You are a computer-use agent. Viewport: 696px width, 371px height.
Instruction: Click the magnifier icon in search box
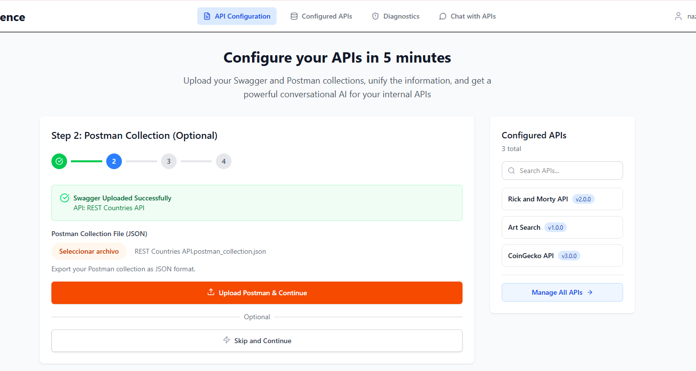tap(511, 171)
